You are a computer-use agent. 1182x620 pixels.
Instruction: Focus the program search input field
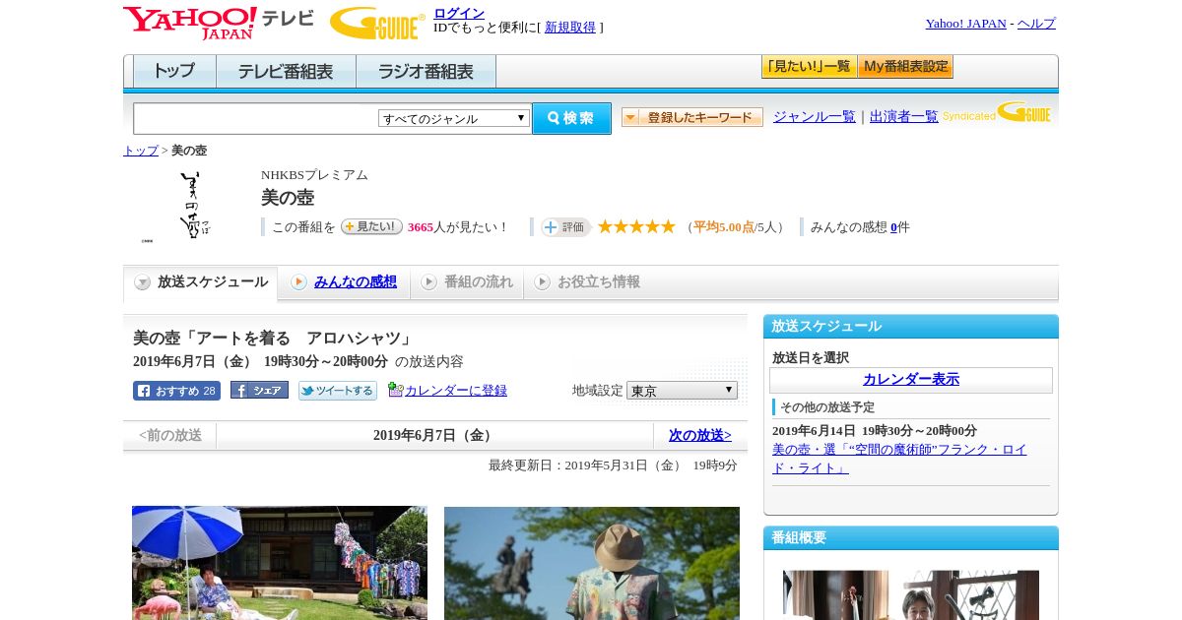255,118
